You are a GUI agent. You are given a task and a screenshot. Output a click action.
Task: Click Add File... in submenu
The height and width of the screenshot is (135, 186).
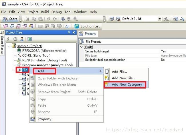point(126,72)
